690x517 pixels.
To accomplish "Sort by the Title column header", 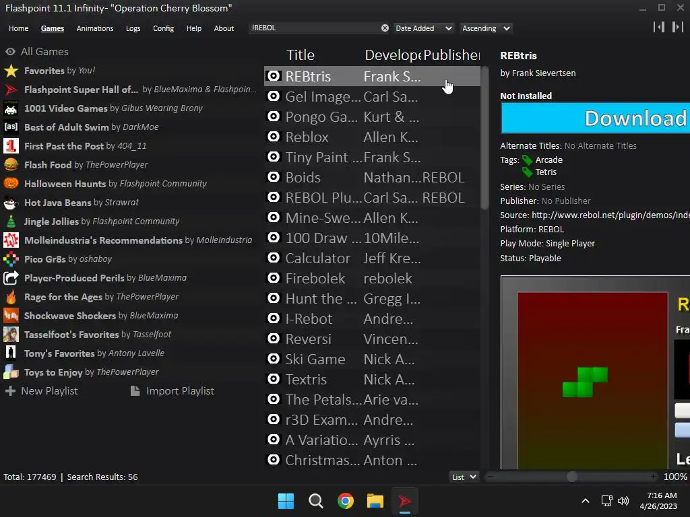I will [x=301, y=55].
